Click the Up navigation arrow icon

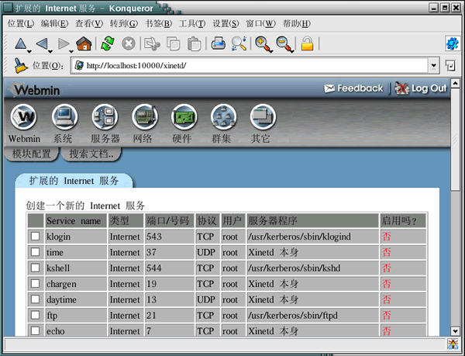[x=20, y=44]
